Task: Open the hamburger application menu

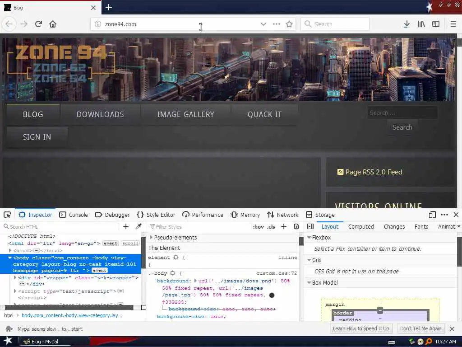Action: tap(453, 24)
